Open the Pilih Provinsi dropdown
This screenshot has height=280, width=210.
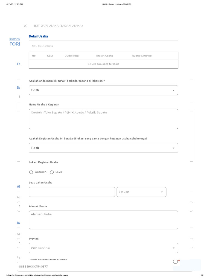pos(103,248)
